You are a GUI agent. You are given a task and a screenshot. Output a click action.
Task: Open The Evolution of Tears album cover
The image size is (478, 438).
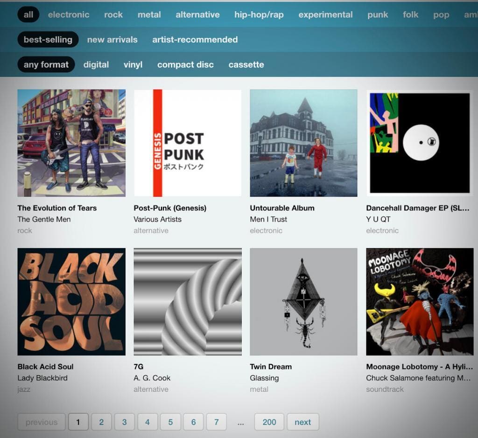71,143
